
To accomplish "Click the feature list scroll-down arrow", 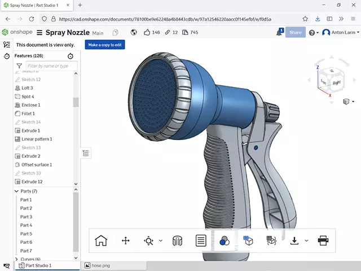I will (x=76, y=184).
